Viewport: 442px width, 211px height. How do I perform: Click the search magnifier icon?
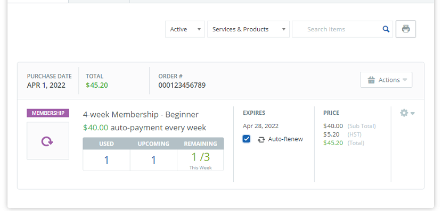click(386, 29)
